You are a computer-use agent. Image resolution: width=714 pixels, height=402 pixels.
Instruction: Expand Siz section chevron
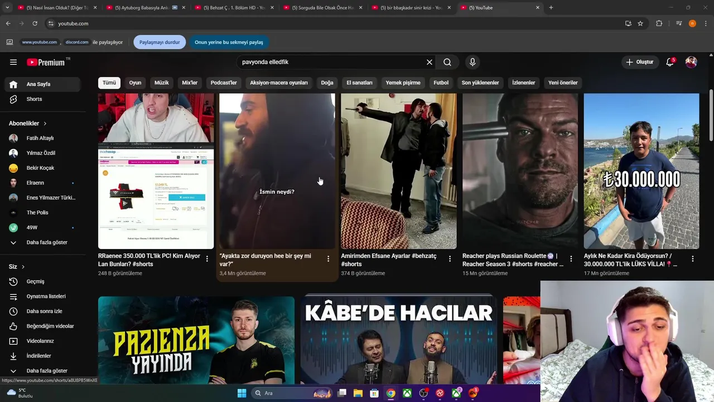(x=23, y=267)
